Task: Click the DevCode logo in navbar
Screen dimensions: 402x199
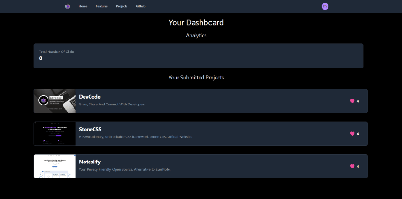Action: 68,6
